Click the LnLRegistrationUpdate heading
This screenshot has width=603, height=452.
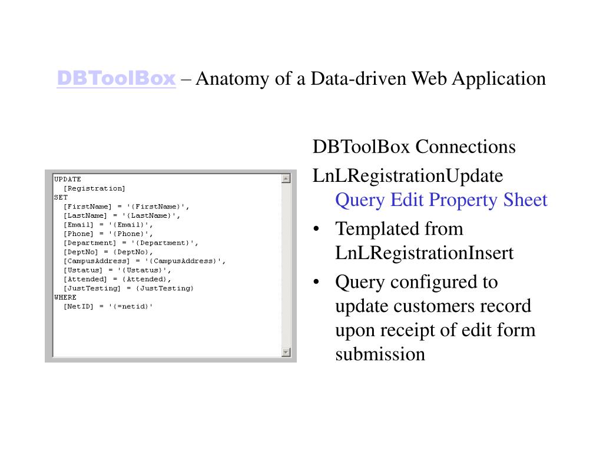pyautogui.click(x=407, y=175)
